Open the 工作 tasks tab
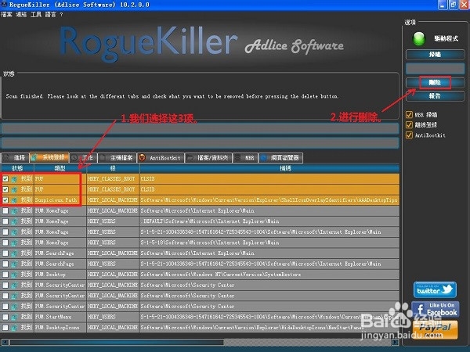This screenshot has width=470, height=352. pos(83,158)
